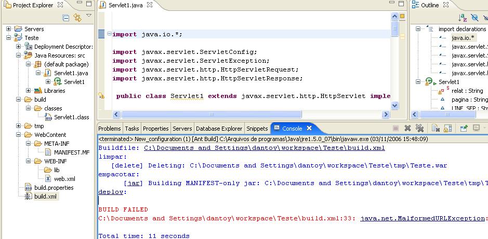
Task: Pin the console with pushpin icon
Action: [464, 128]
